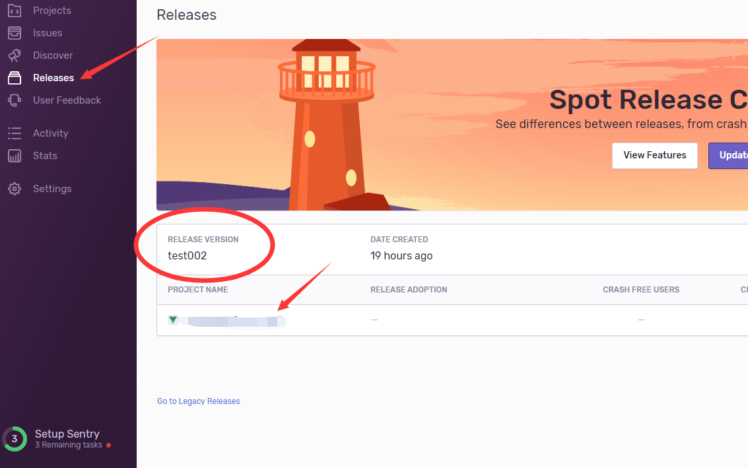
Task: Click the RELEASE VERSION column label
Action: coord(203,240)
